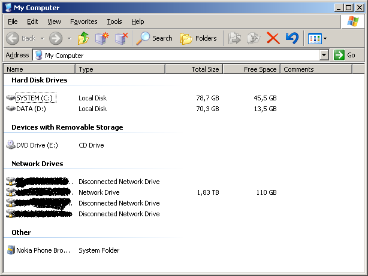Click the SYSTEM (C:) label
The width and height of the screenshot is (368, 276).
(x=36, y=98)
